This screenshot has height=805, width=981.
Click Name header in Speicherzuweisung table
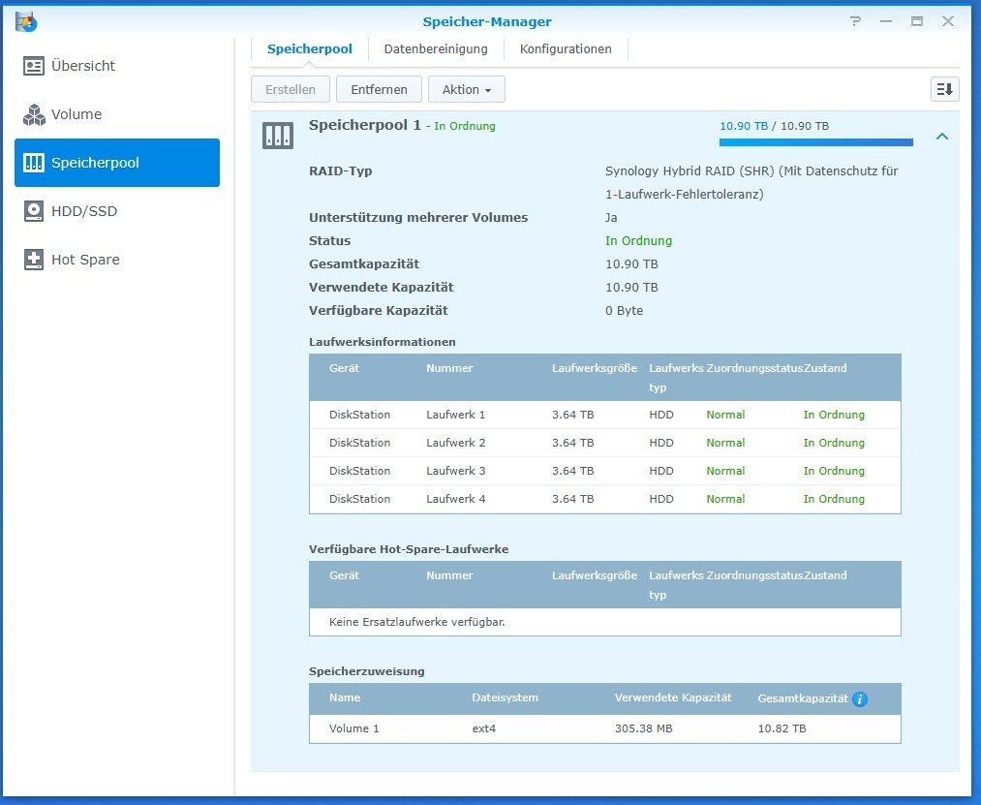[x=345, y=697]
